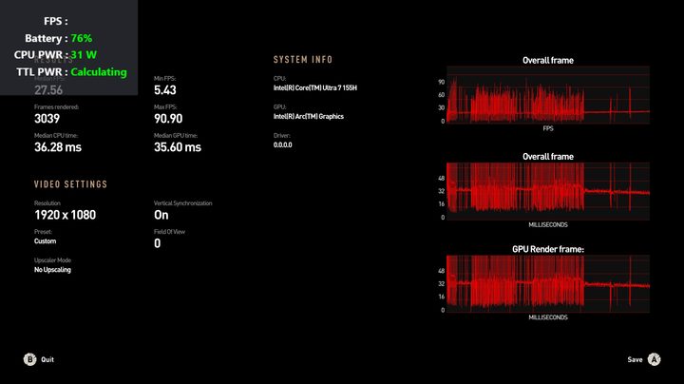Select the Quit label
Image resolution: width=684 pixels, height=384 pixels.
pos(47,359)
